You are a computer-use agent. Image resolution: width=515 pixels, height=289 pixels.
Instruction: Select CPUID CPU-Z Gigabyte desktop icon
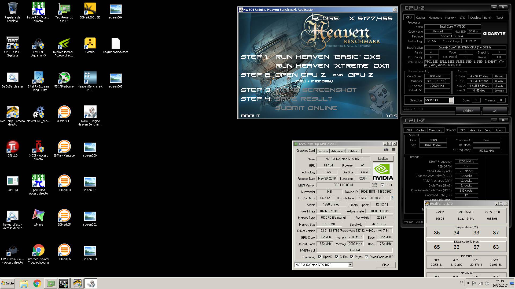point(13,47)
